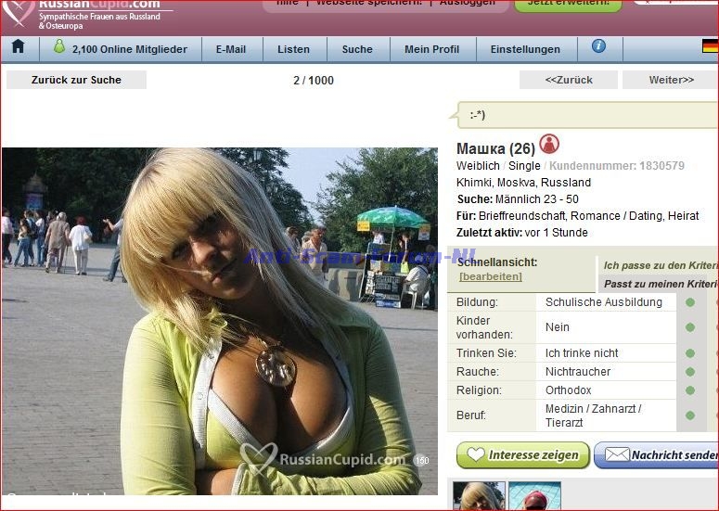Click the Ausloggen link at top
719x511 pixels.
point(467,3)
